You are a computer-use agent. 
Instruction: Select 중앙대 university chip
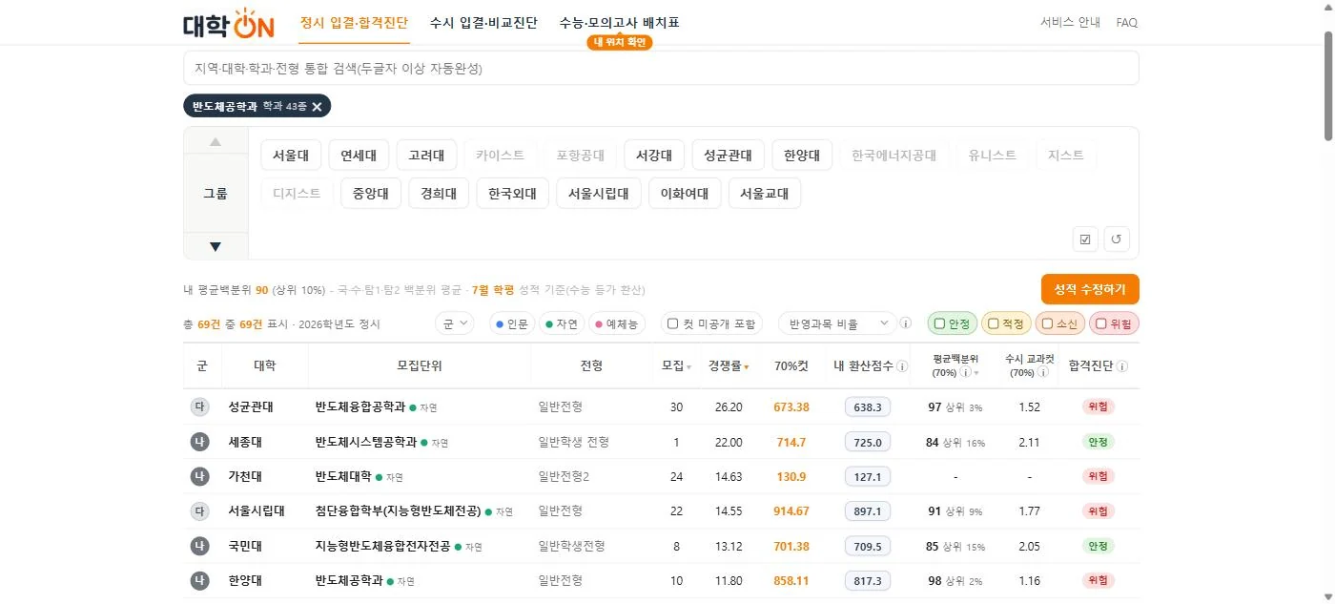(371, 194)
